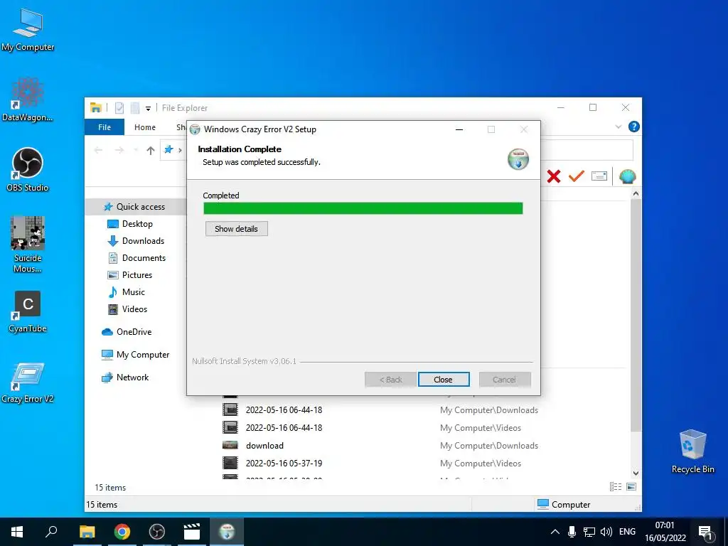Screen dimensions: 728x546
Task: Click the green installer progress bar
Action: pos(363,208)
